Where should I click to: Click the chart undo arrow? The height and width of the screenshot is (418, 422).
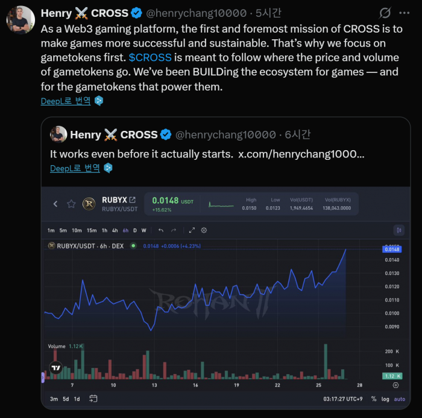[161, 230]
